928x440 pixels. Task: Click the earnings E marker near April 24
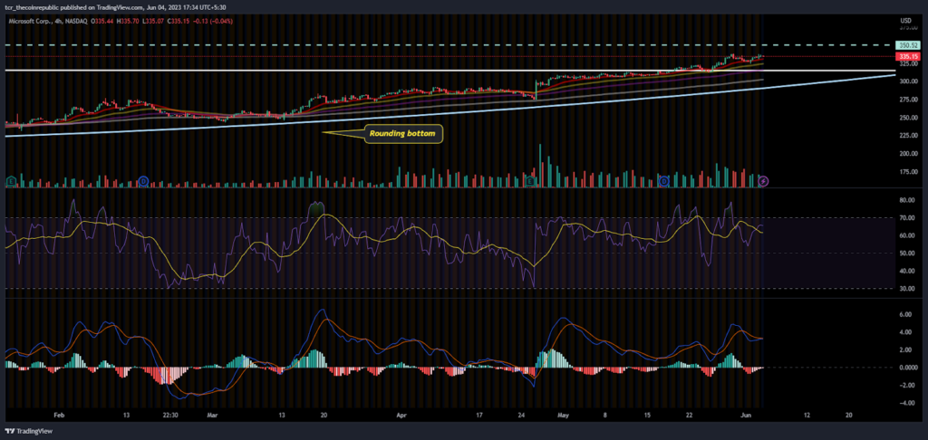tap(531, 180)
